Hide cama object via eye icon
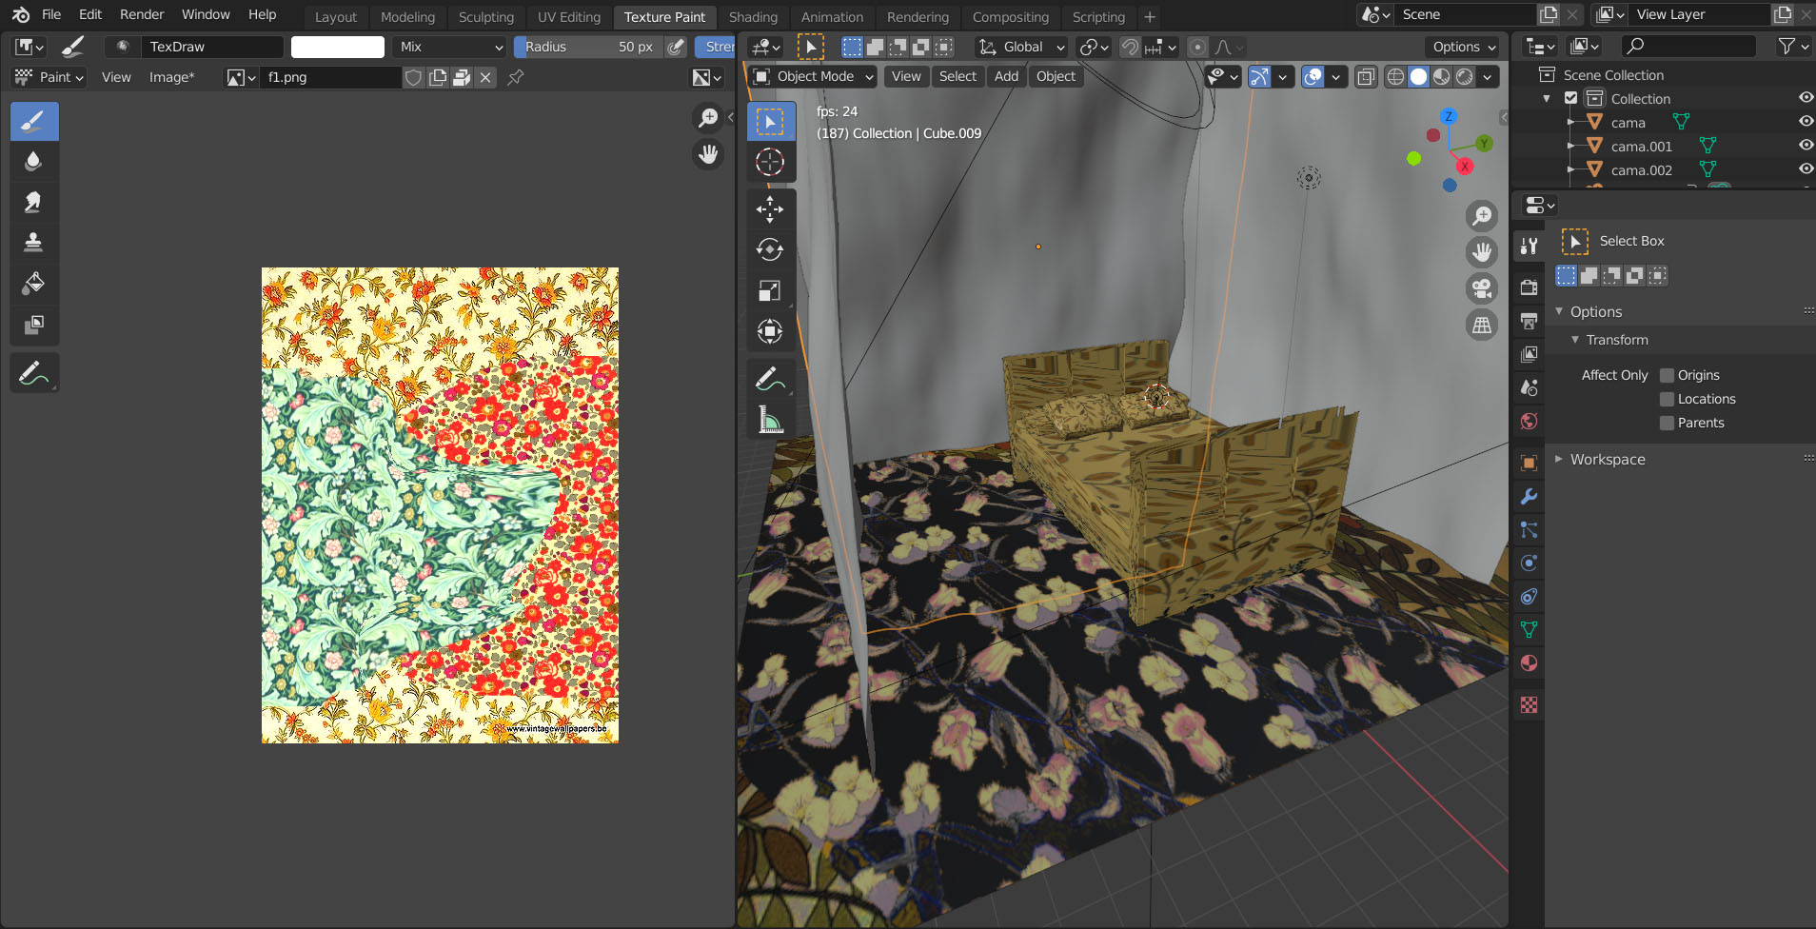This screenshot has height=929, width=1816. click(1805, 122)
